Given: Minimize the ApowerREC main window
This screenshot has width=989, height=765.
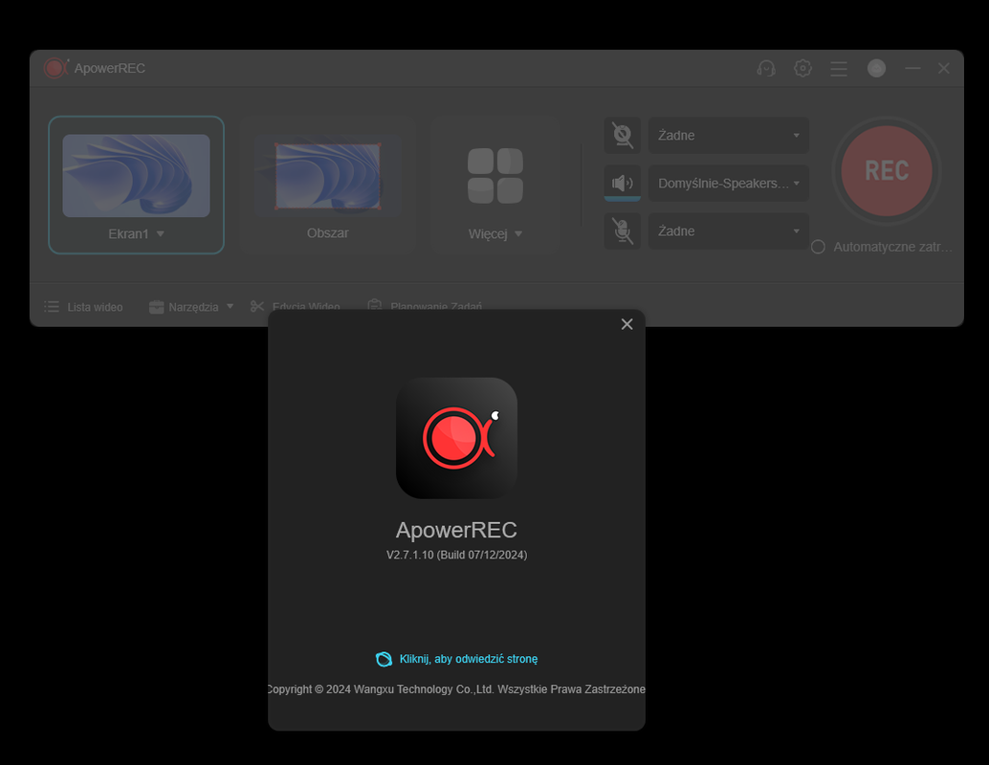Looking at the screenshot, I should click(912, 68).
